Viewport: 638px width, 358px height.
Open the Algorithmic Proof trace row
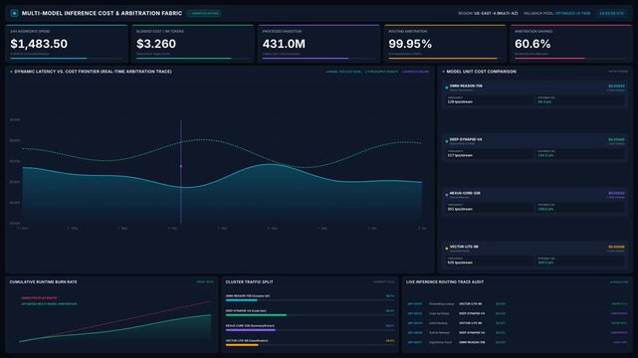point(518,342)
